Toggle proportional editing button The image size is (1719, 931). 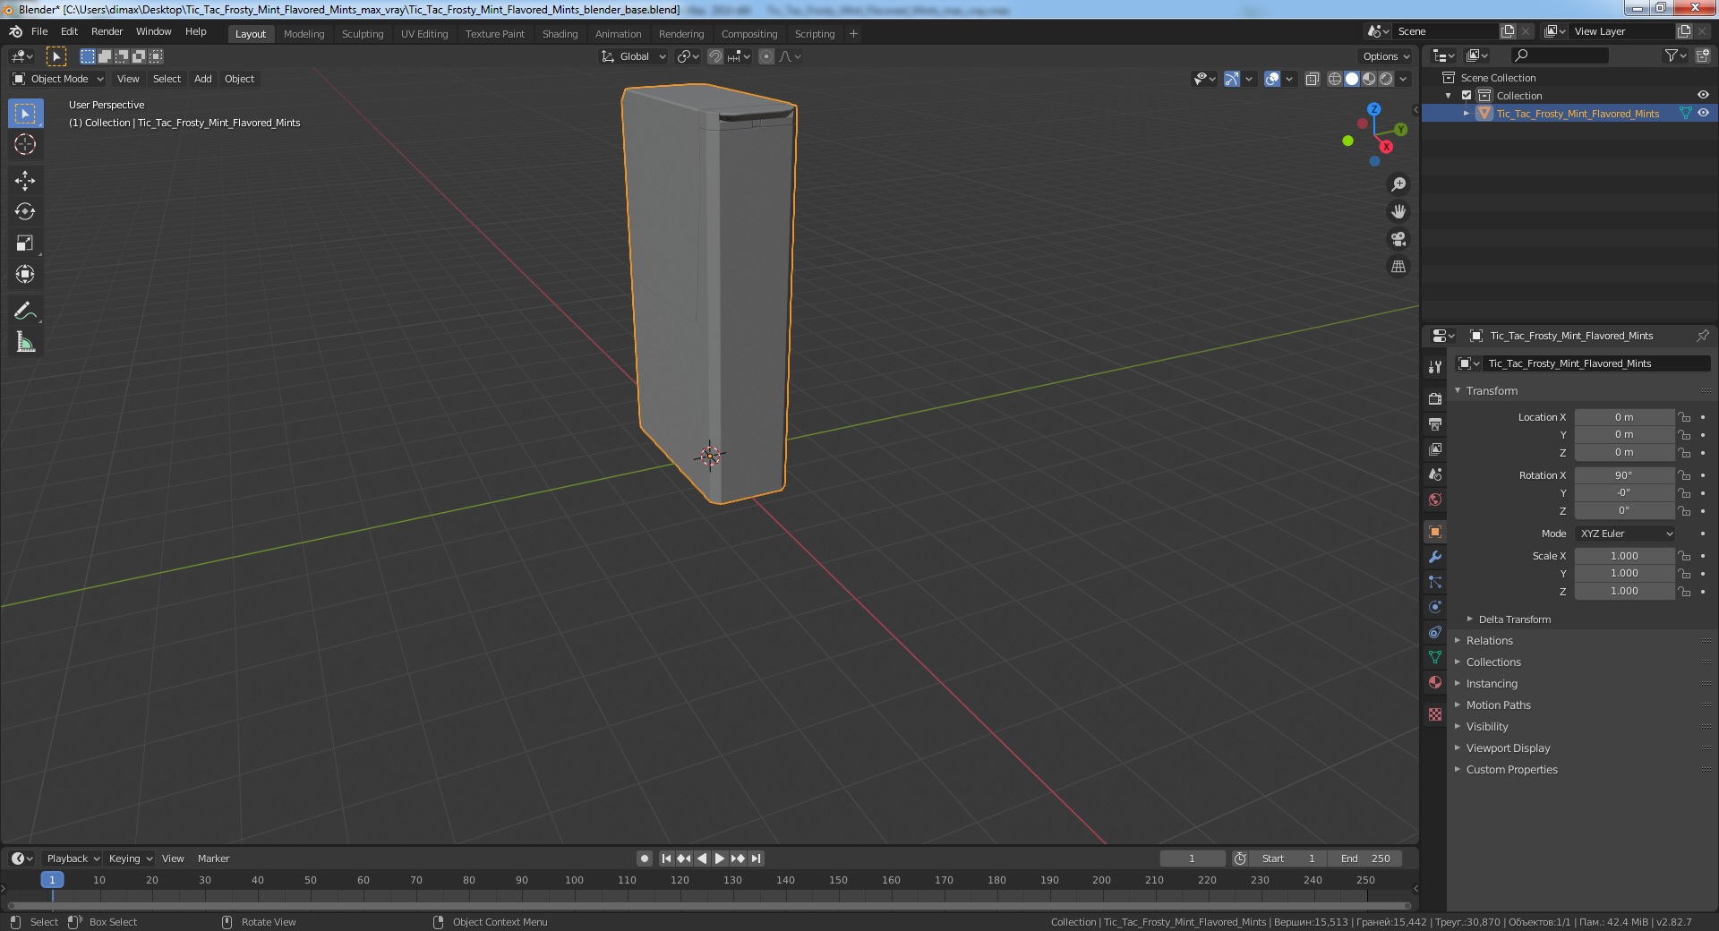click(x=766, y=56)
